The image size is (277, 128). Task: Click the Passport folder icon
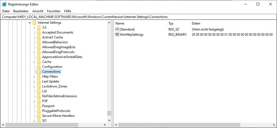tap(39, 106)
